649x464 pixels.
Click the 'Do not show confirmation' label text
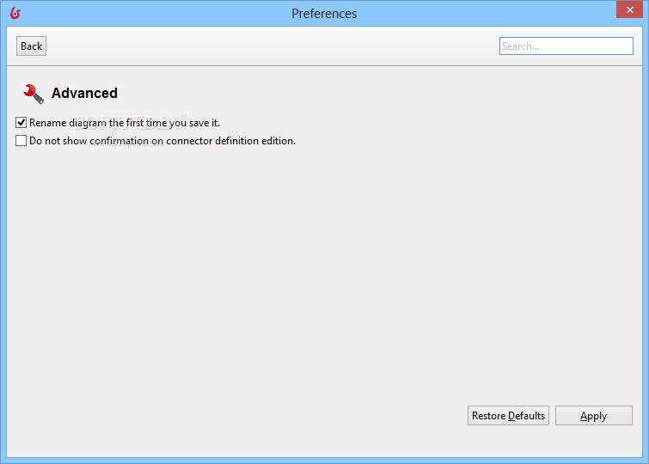click(x=162, y=141)
